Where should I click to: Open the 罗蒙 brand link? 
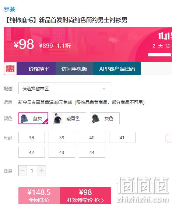[10, 10]
